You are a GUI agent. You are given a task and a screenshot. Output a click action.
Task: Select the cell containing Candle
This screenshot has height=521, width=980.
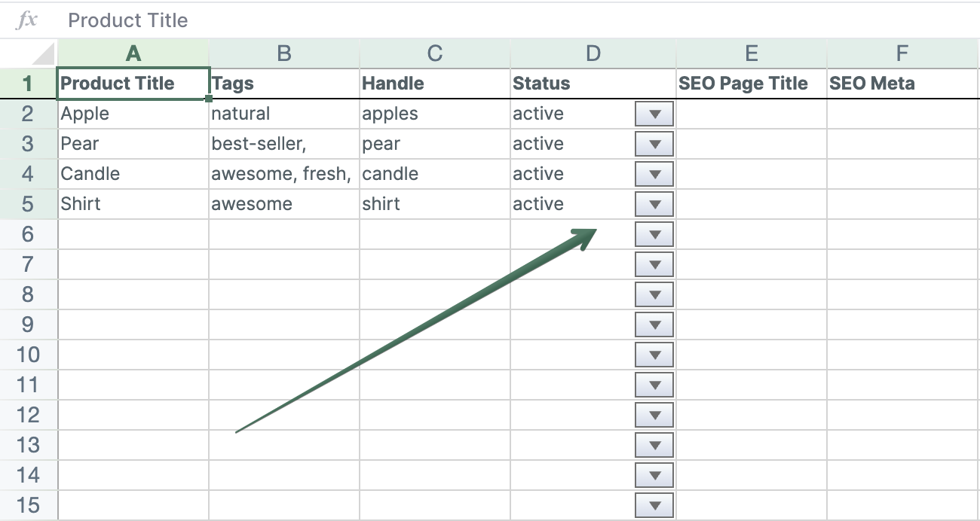click(x=133, y=174)
